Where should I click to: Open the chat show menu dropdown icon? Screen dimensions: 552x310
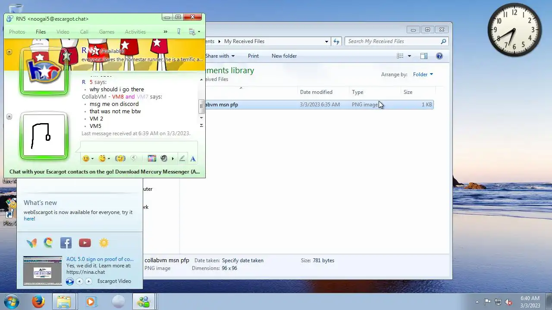[194, 32]
